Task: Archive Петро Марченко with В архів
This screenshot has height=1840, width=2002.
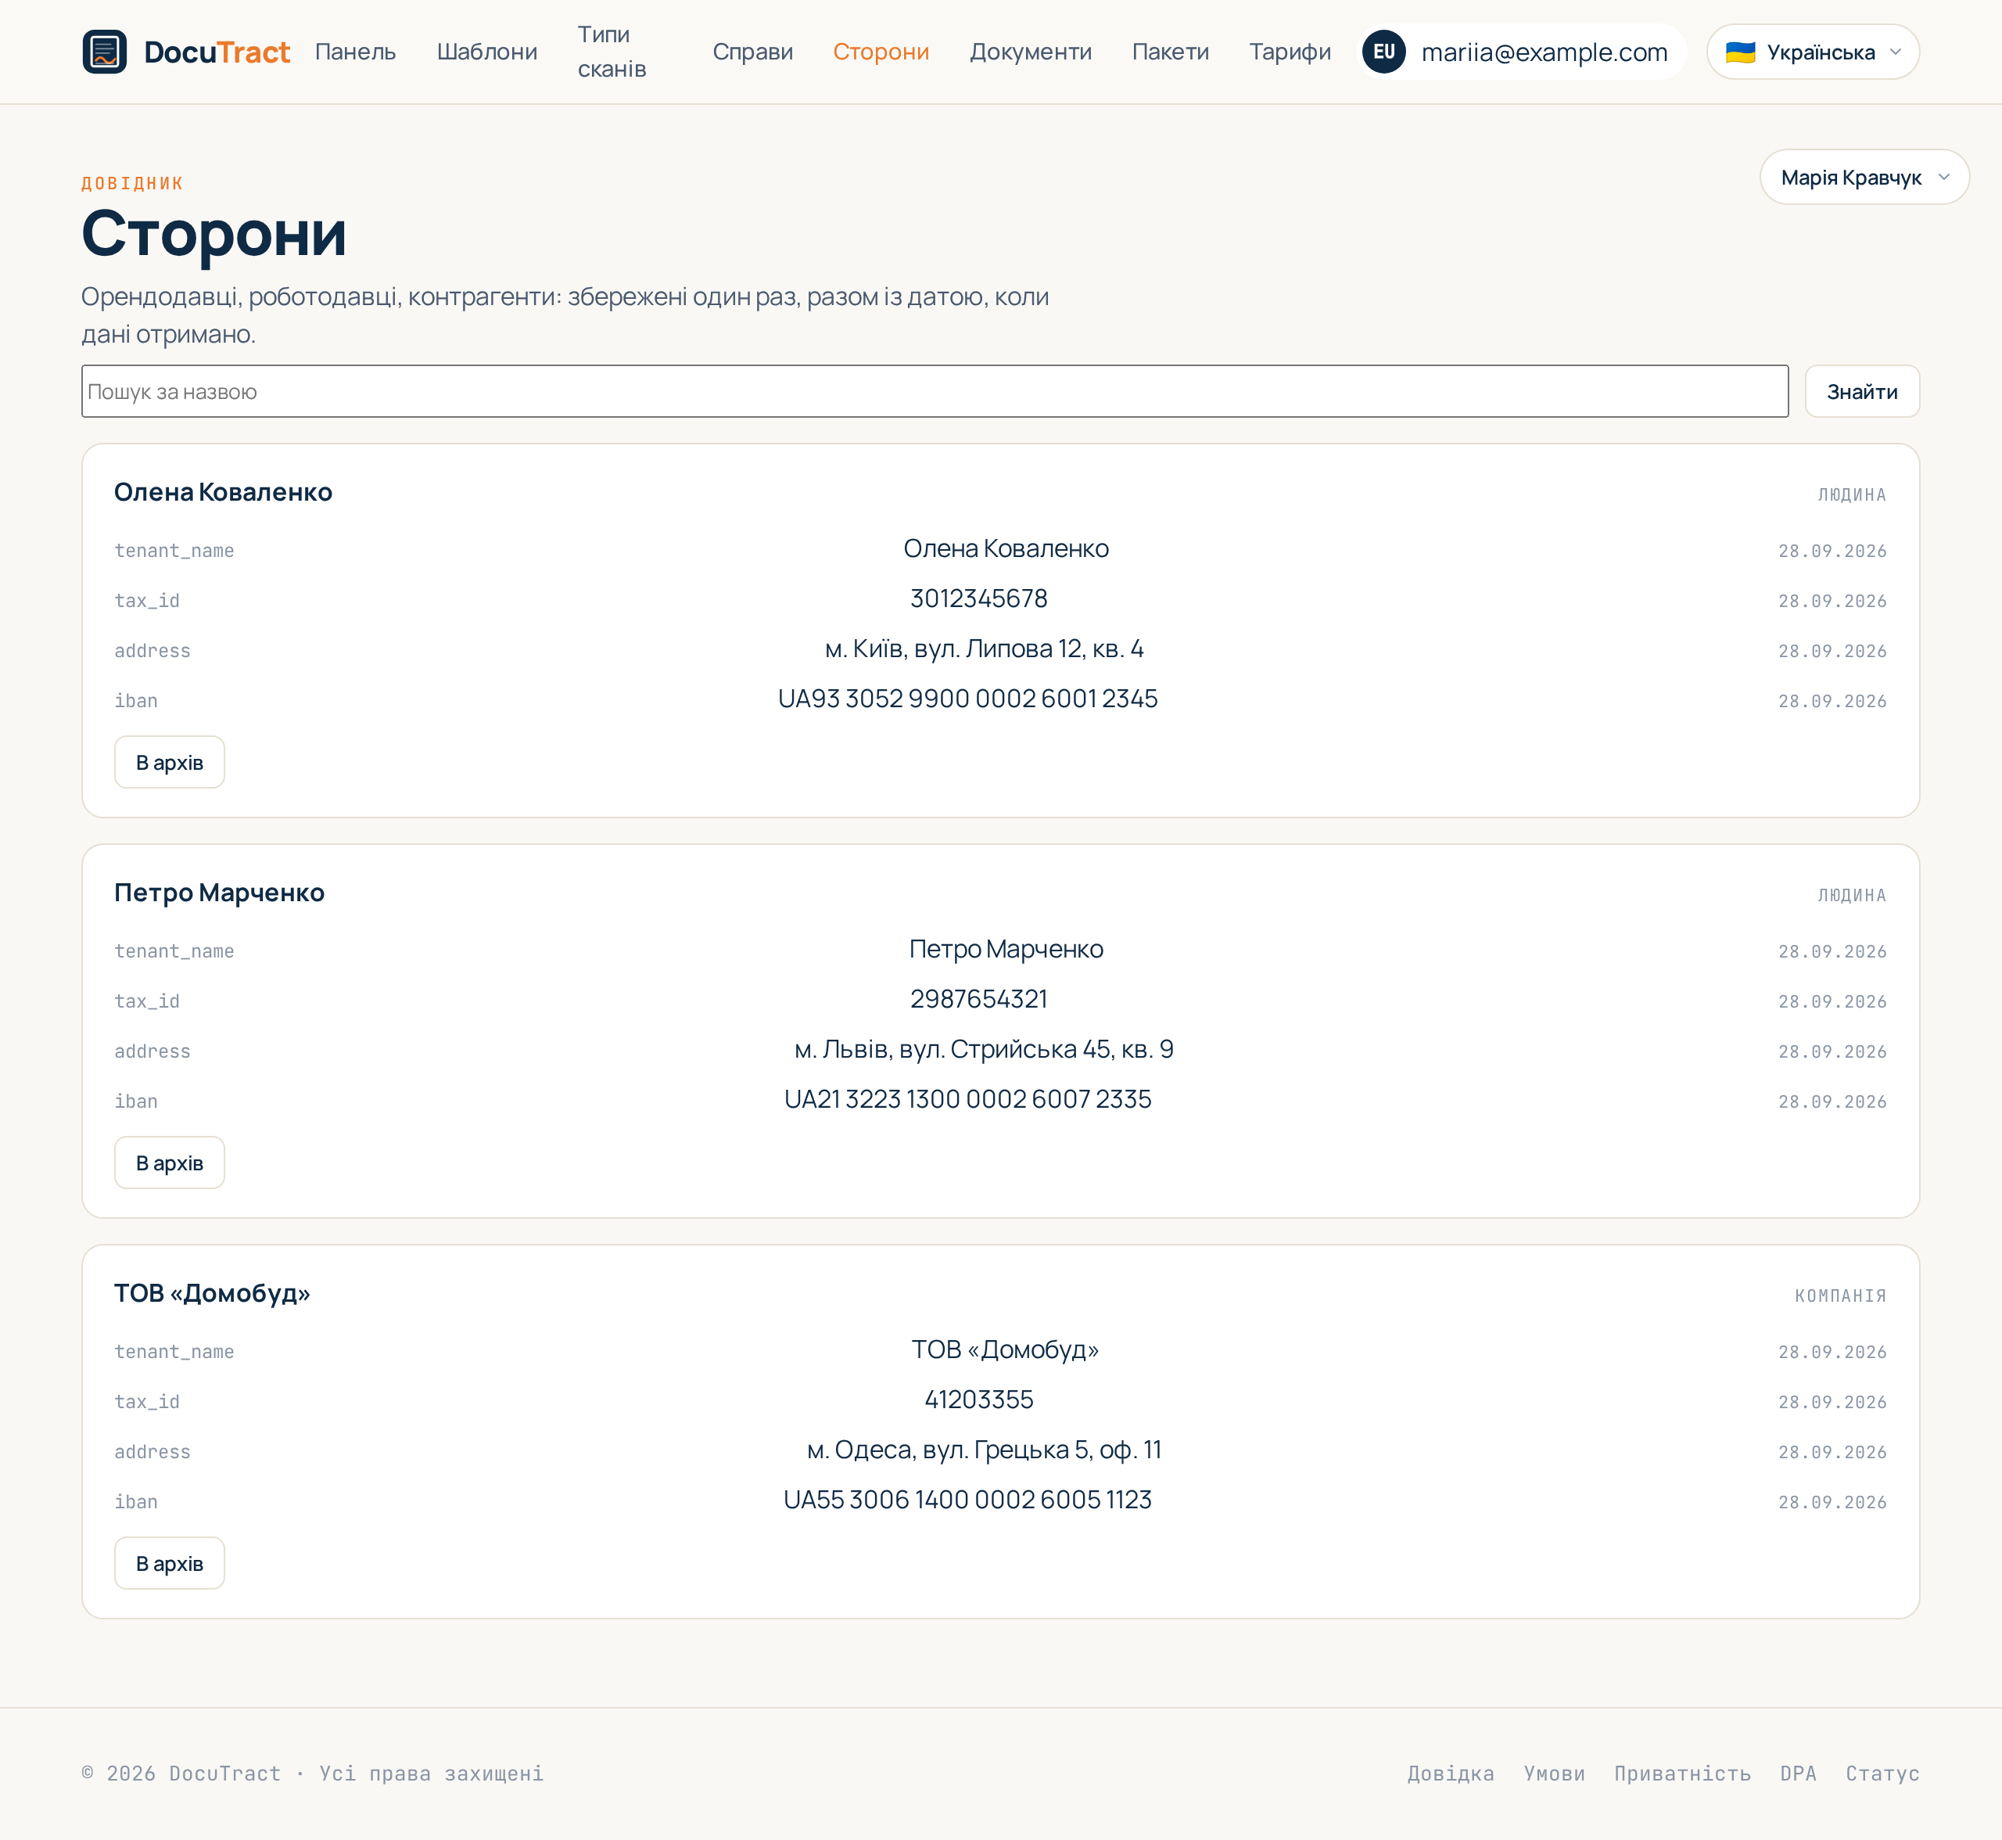Action: 169,1163
